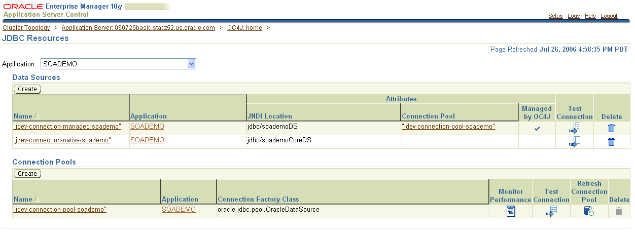Navigate to OC4J: home breadcrumb

click(244, 28)
